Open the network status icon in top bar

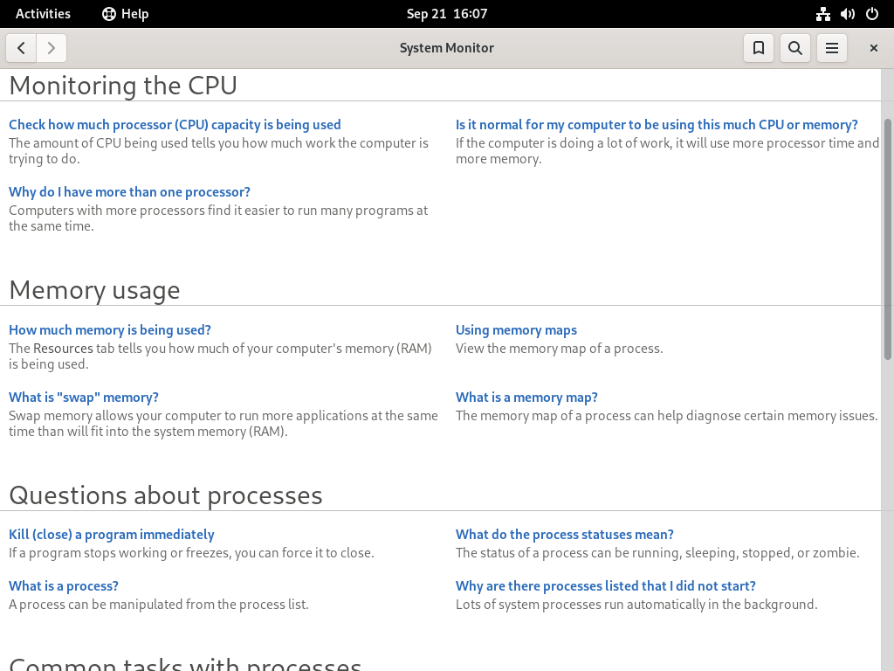[822, 14]
